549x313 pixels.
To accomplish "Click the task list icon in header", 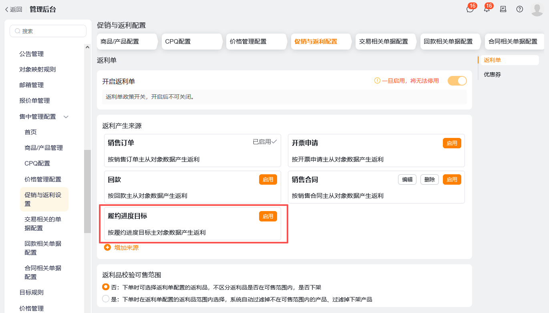I will pyautogui.click(x=503, y=9).
